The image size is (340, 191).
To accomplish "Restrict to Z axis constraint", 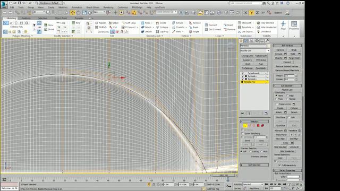I will pos(257,13).
